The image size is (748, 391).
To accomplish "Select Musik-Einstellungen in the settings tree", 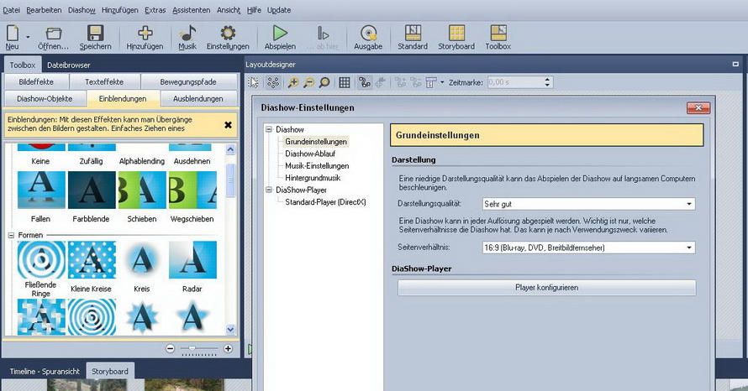I will click(x=317, y=166).
